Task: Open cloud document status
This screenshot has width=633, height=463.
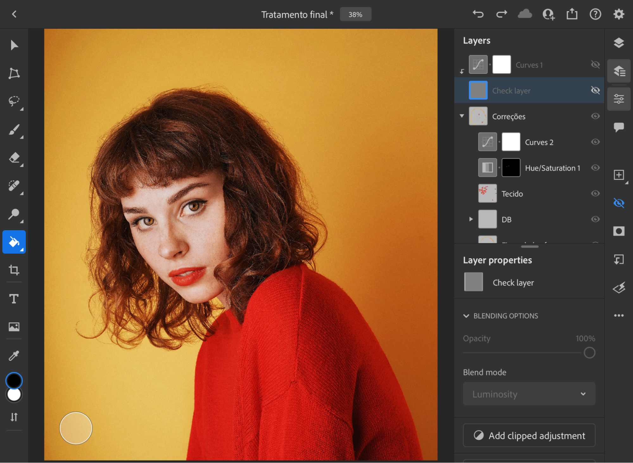Action: 525,14
